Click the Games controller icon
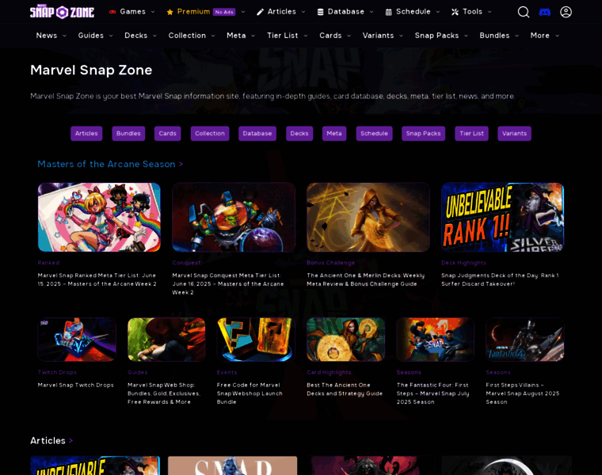Viewport: 602px width, 475px height. (112, 12)
